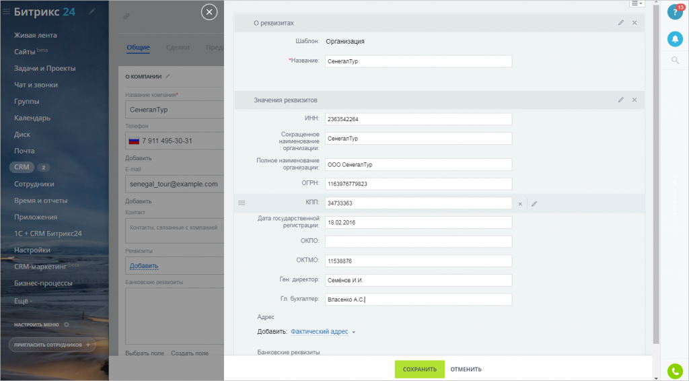The width and height of the screenshot is (689, 381).
Task: Click the search magnifier icon in right bar
Action: click(675, 61)
